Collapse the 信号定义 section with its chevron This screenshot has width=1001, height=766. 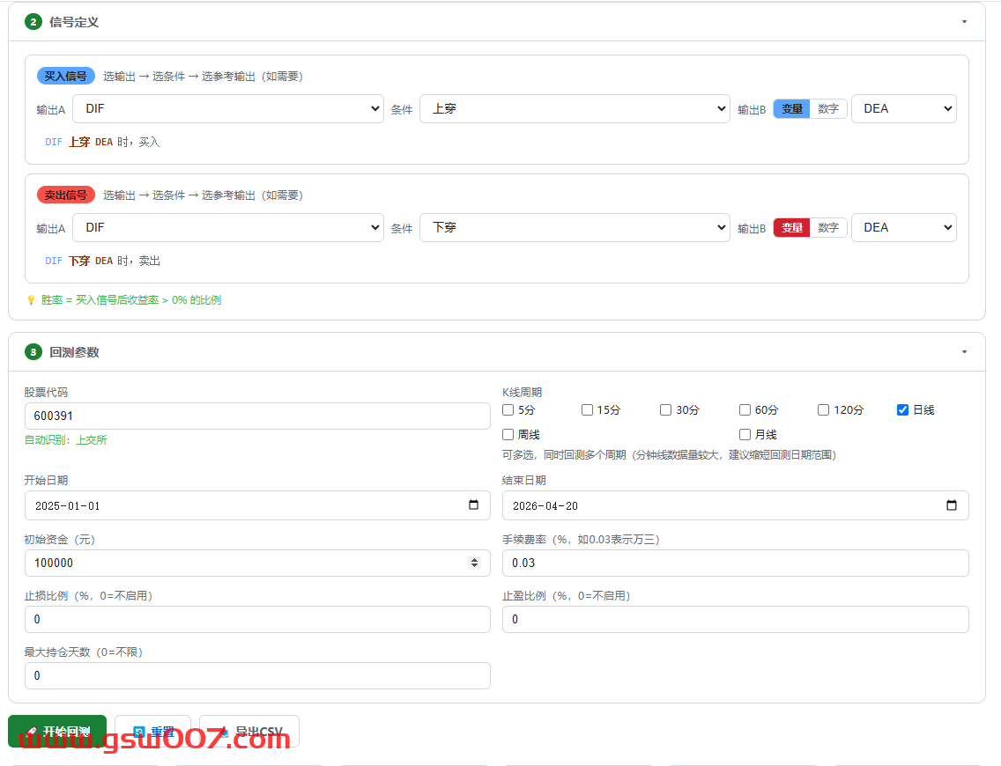point(964,22)
